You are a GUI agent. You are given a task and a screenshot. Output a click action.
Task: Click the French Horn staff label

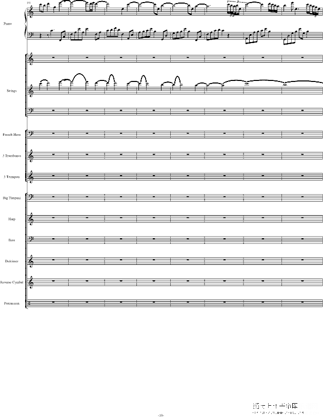[x=12, y=135]
